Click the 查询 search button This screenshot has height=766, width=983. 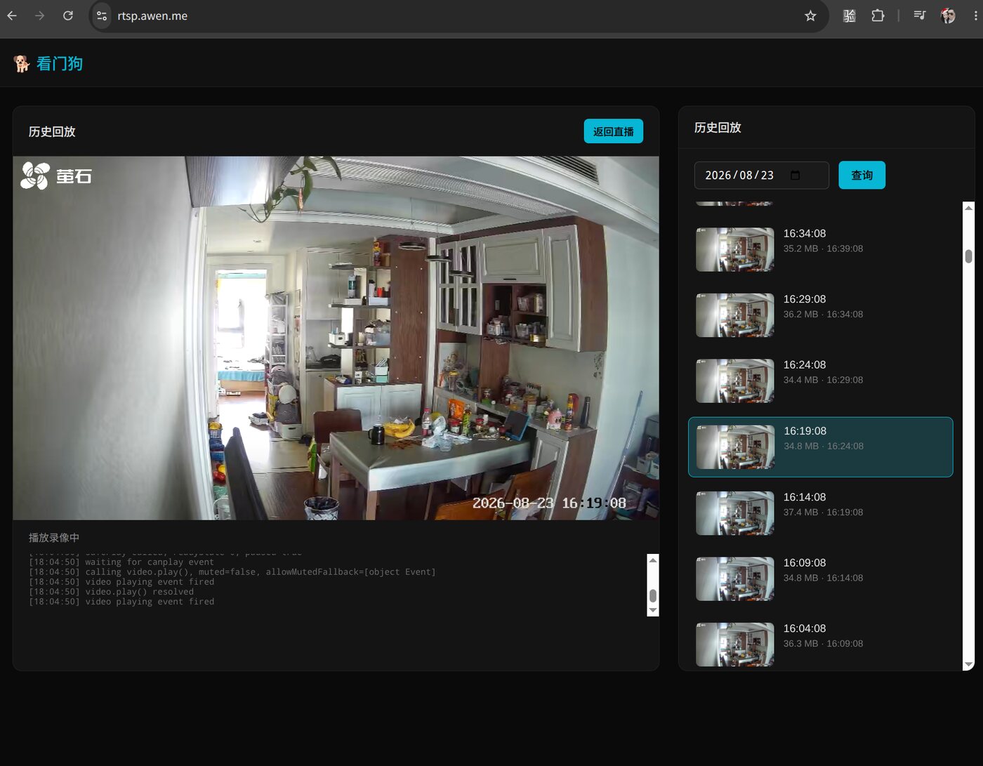tap(862, 176)
